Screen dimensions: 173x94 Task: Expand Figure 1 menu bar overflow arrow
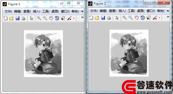82,11
